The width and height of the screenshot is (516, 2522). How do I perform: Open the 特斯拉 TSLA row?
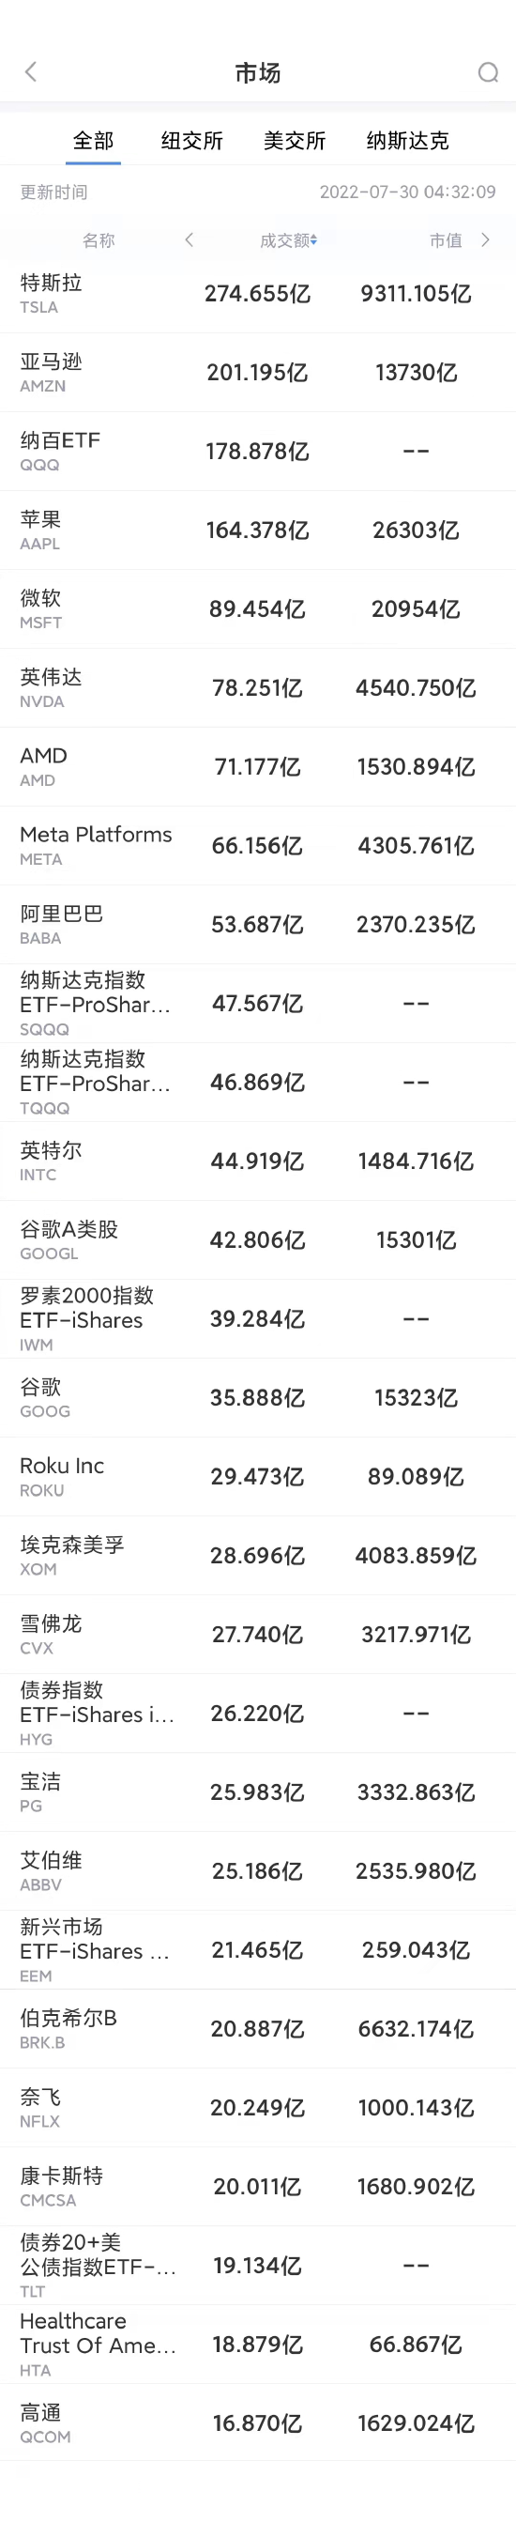pyautogui.click(x=257, y=294)
